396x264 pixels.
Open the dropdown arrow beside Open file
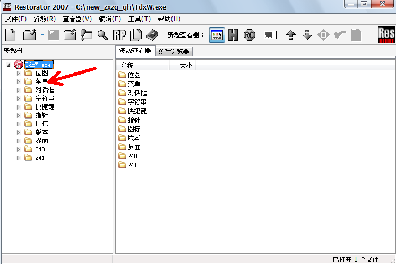[42, 35]
